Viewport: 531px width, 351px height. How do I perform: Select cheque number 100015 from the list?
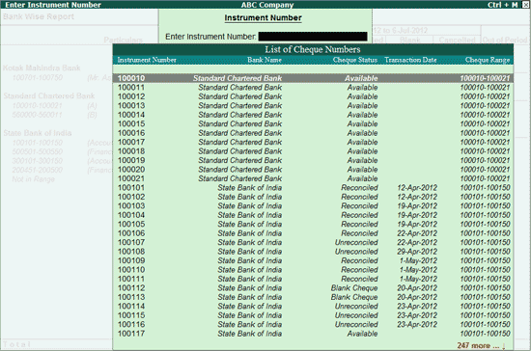click(313, 123)
